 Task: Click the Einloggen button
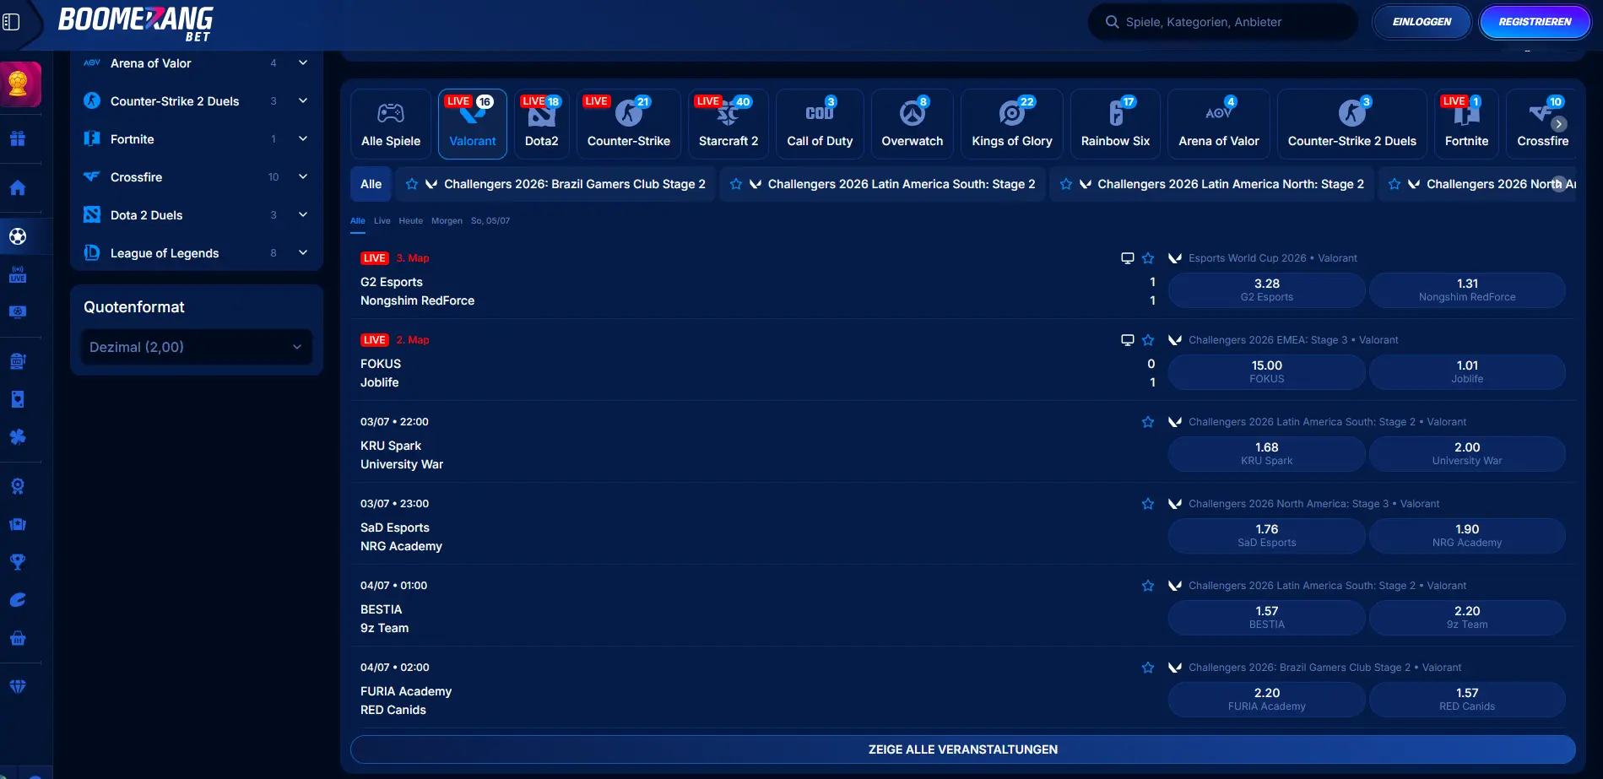click(1422, 22)
